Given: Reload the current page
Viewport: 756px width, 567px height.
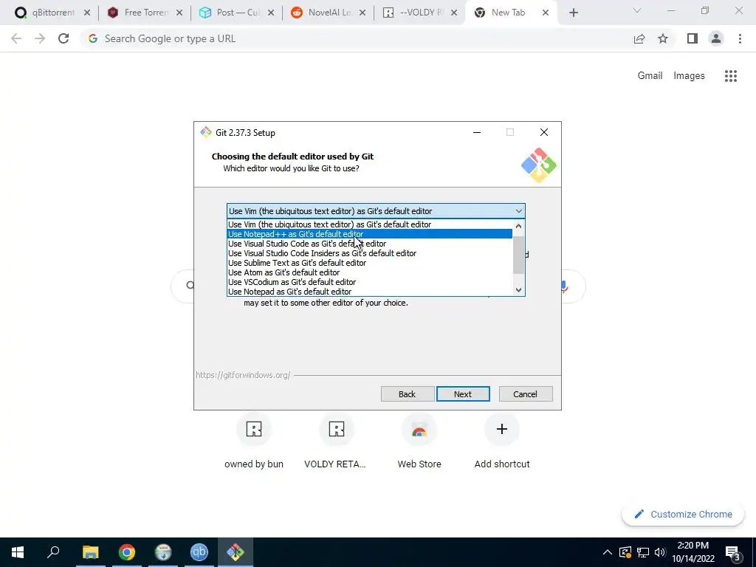Looking at the screenshot, I should tap(63, 38).
